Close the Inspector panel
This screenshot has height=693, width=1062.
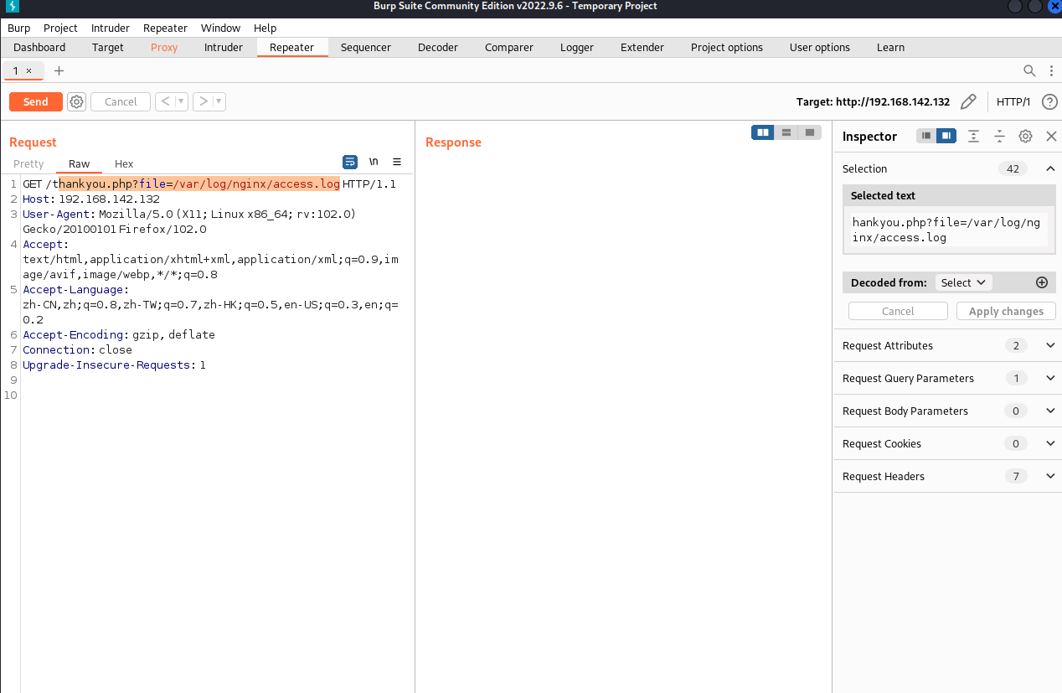click(1051, 136)
